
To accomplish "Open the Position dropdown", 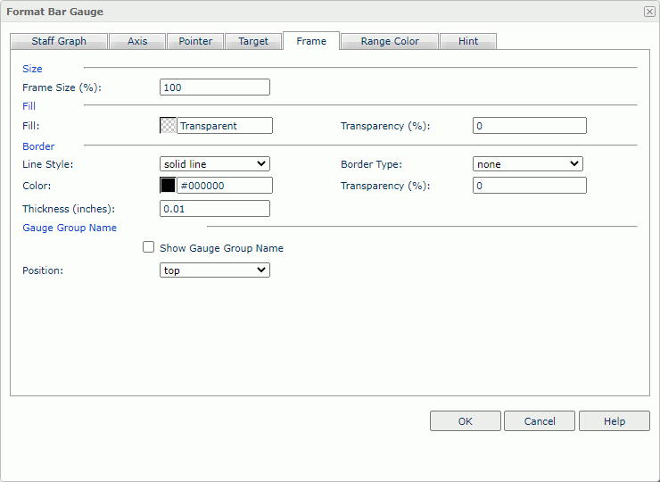I will click(x=214, y=270).
